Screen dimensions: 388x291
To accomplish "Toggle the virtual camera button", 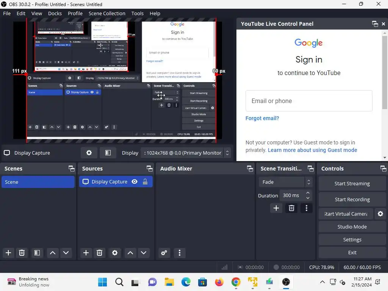I will point(346,214).
